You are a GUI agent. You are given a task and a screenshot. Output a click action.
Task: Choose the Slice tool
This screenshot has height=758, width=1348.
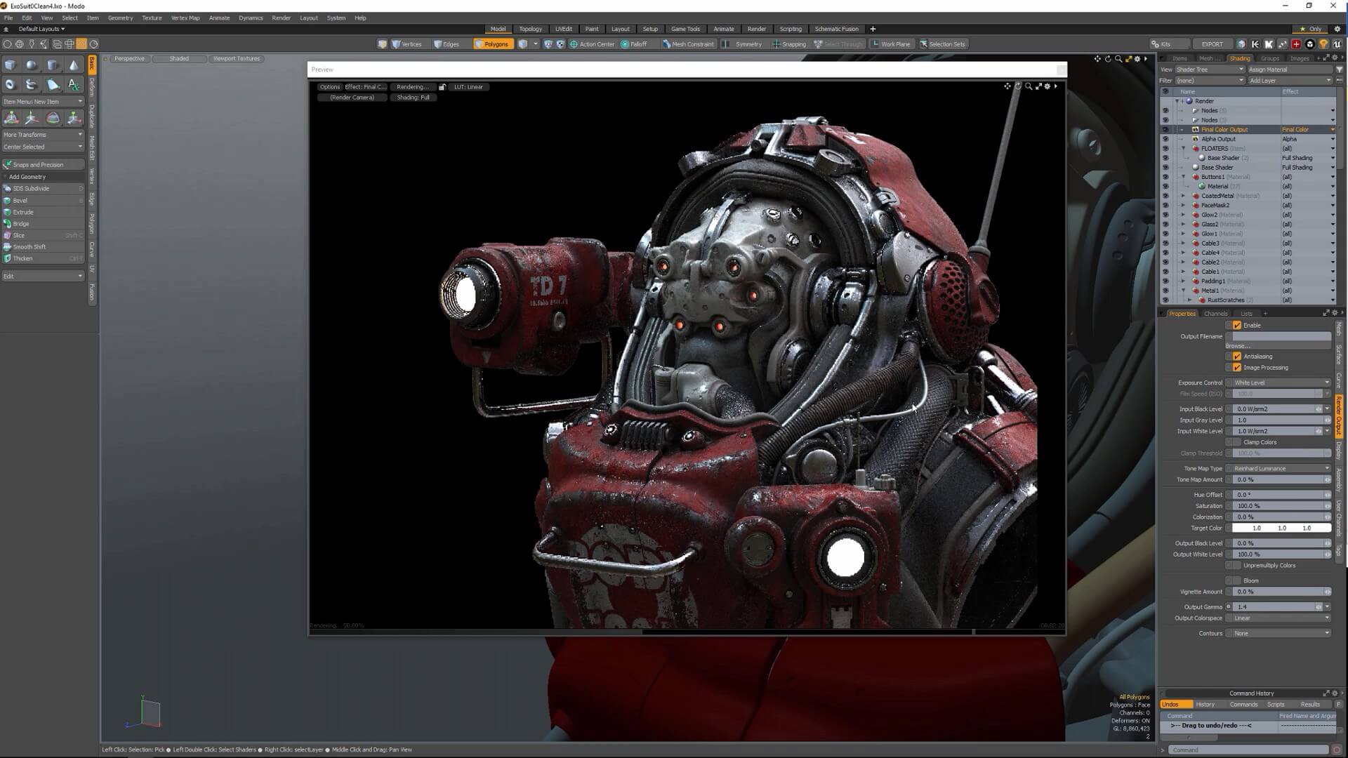coord(43,235)
